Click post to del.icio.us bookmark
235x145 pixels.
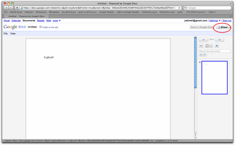tap(87, 12)
